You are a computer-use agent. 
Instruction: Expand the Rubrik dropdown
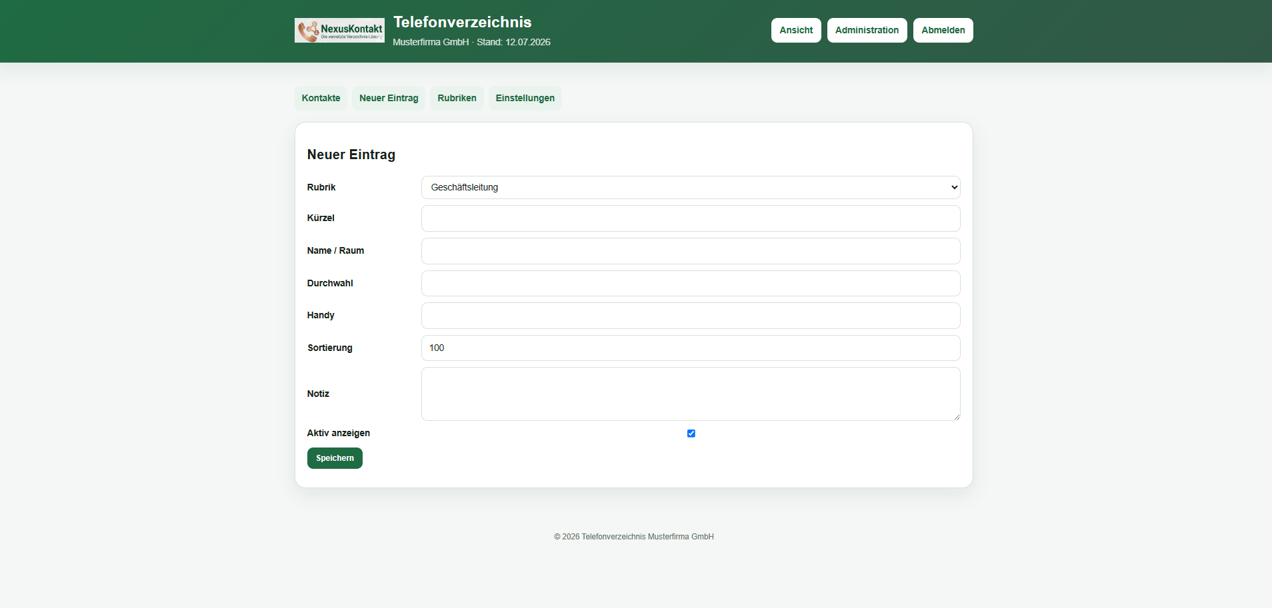(x=691, y=187)
